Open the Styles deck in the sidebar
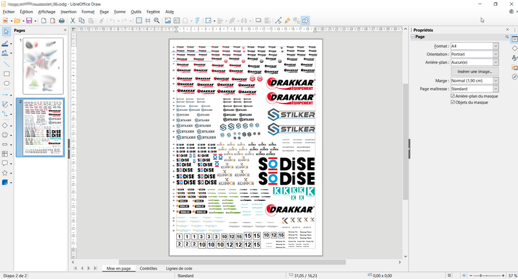 [514, 58]
